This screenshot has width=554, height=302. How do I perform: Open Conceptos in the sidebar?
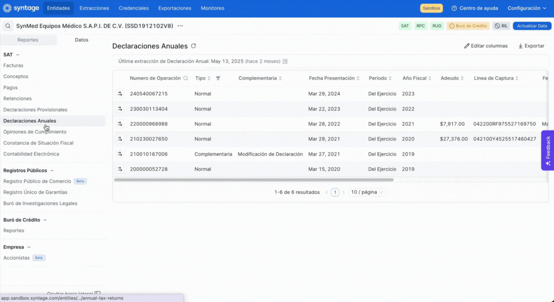click(16, 76)
